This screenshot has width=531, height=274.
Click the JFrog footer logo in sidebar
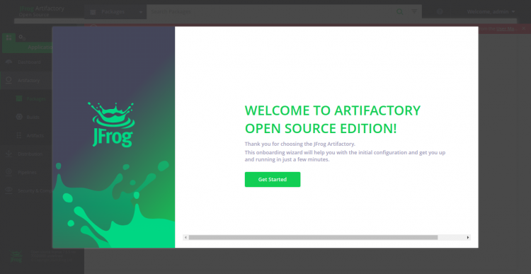(x=16, y=256)
